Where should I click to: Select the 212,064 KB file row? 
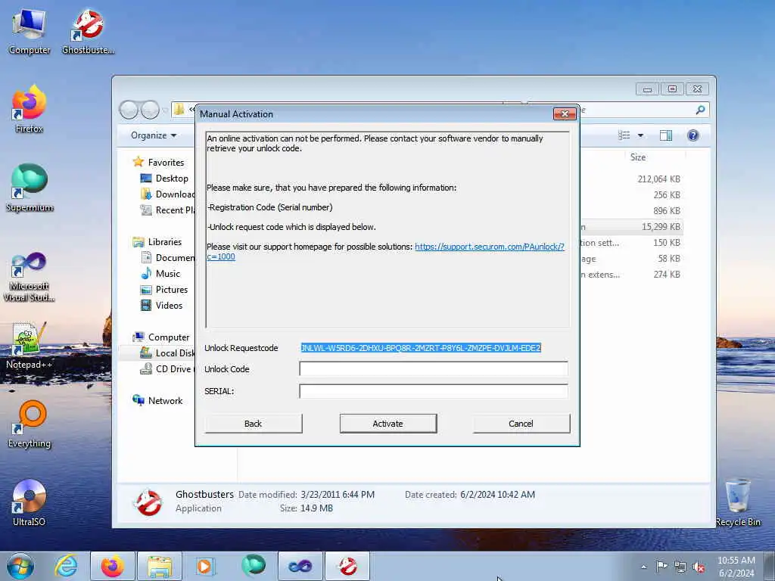[x=632, y=179]
